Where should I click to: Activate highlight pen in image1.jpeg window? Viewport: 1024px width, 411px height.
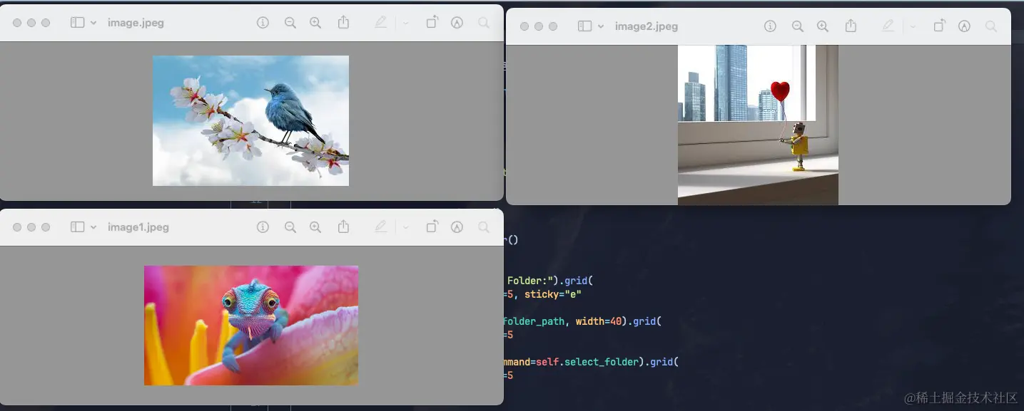[x=380, y=227]
